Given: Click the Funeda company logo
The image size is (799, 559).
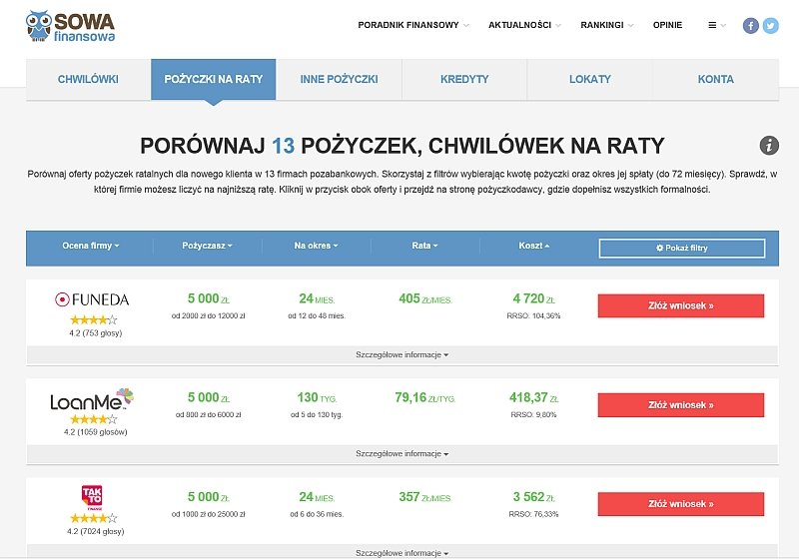Looking at the screenshot, I should point(92,299).
